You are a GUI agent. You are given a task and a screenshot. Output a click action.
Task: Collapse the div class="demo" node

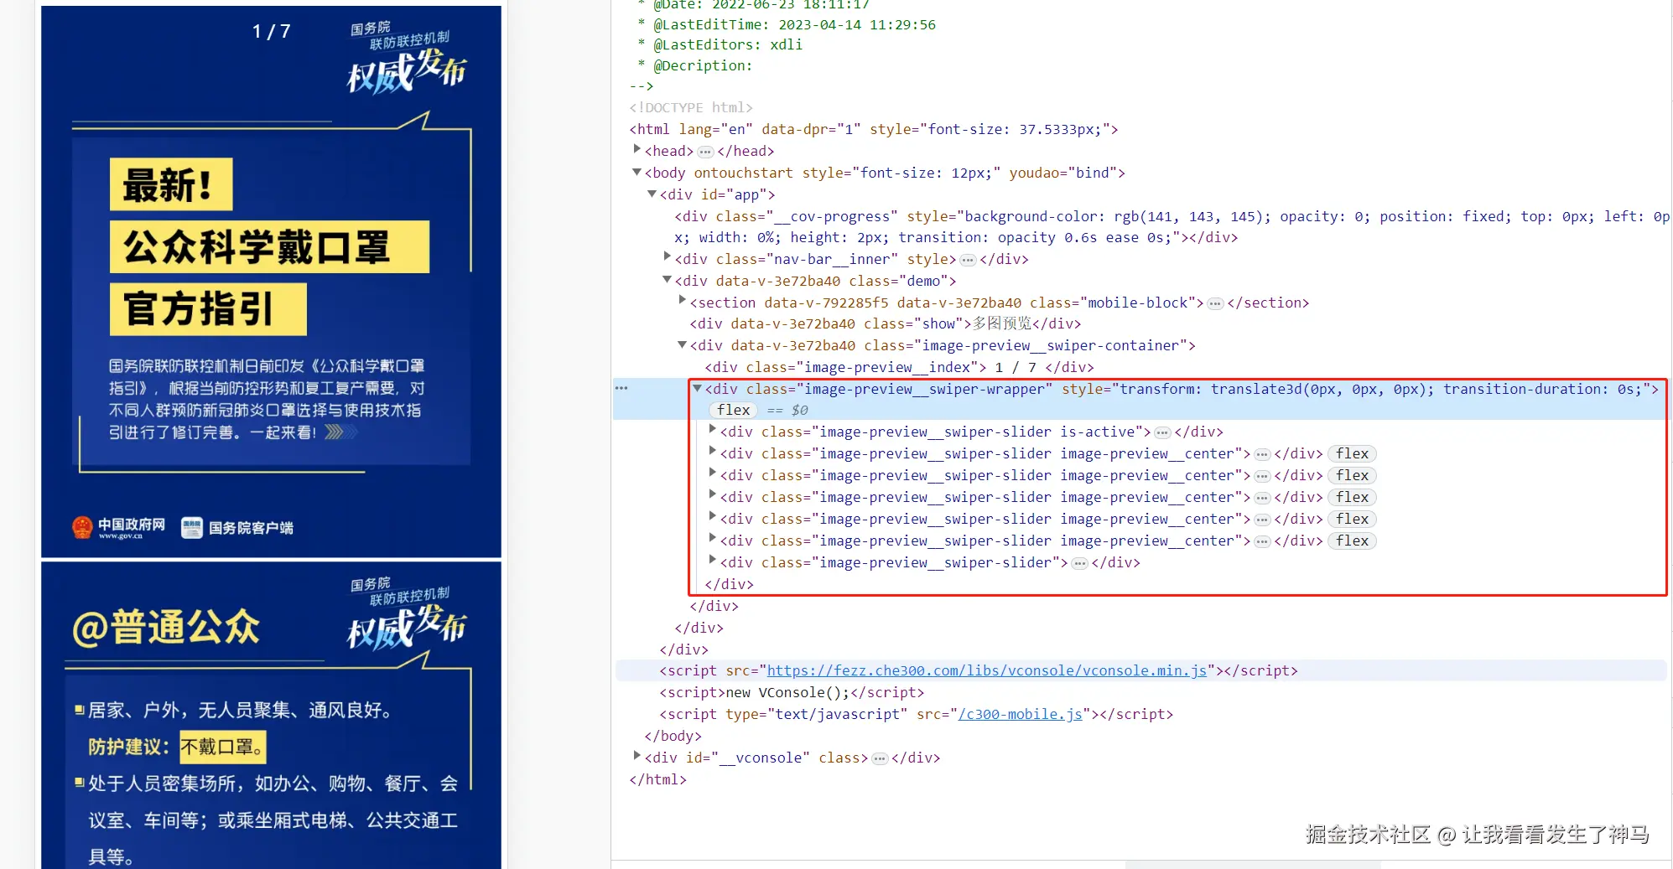(x=668, y=280)
